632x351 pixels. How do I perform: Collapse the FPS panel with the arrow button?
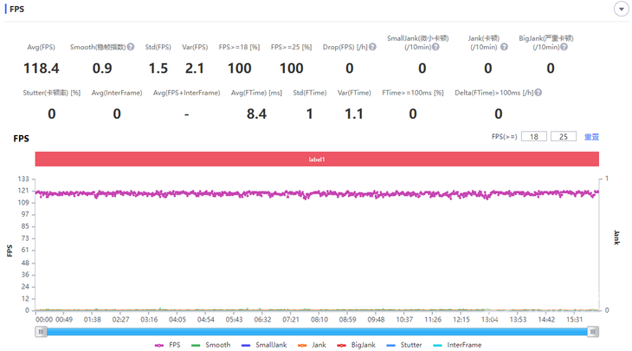[x=621, y=9]
